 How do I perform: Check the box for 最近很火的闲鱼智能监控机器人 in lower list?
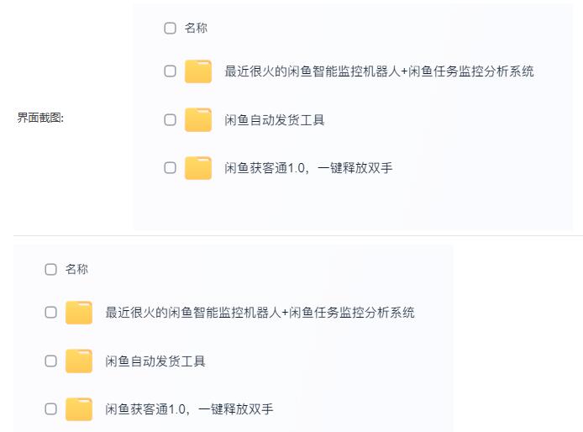[51, 313]
